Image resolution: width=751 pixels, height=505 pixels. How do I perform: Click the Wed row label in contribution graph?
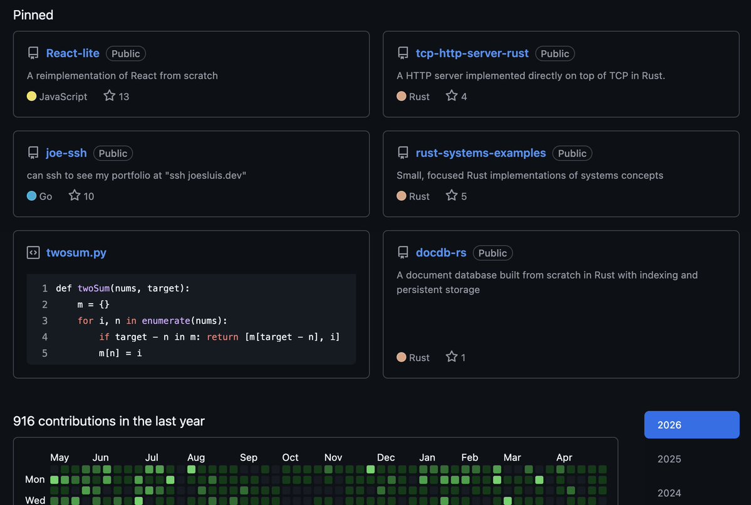pyautogui.click(x=35, y=500)
